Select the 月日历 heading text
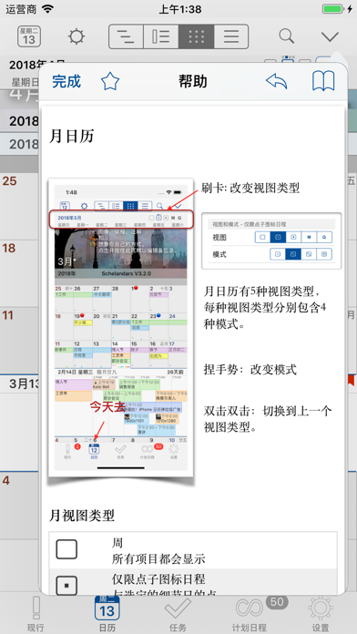 (x=72, y=136)
